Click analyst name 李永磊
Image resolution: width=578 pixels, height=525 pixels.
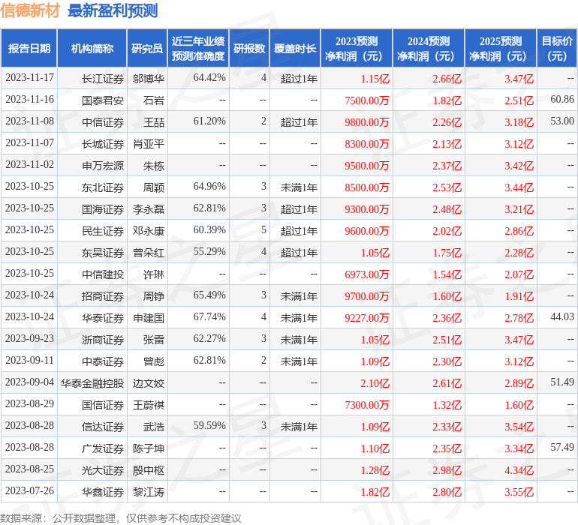click(x=148, y=209)
